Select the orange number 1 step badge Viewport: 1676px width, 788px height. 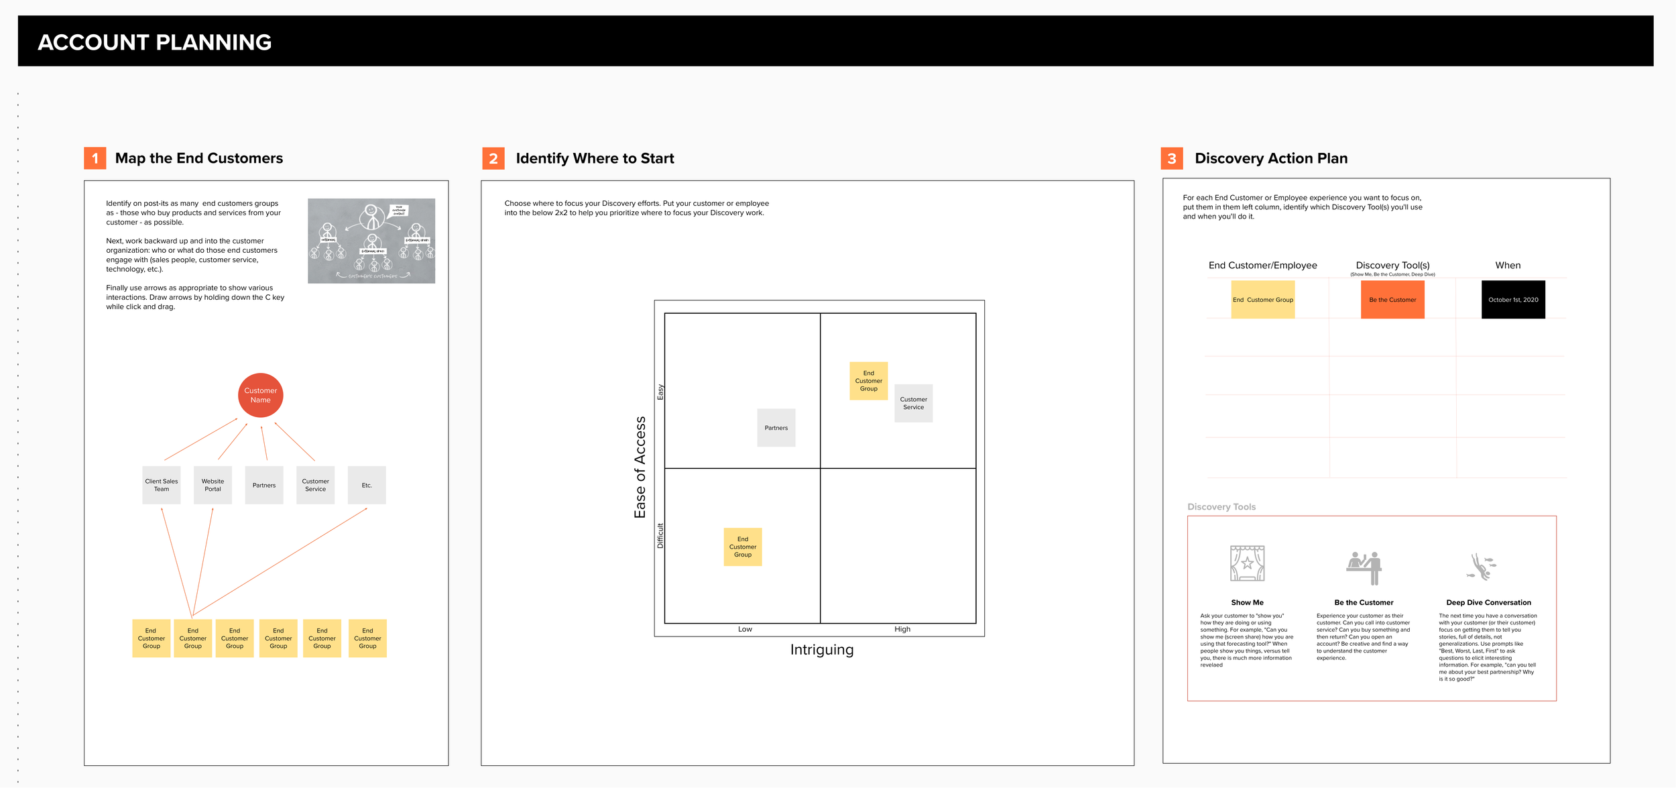[x=95, y=158]
